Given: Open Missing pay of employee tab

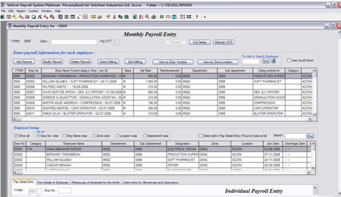Looking at the screenshot, I should (x=95, y=182).
